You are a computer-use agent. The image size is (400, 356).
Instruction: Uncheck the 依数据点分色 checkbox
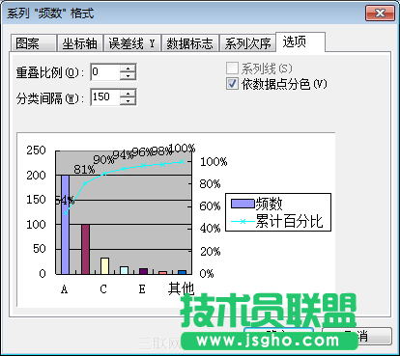[x=232, y=84]
